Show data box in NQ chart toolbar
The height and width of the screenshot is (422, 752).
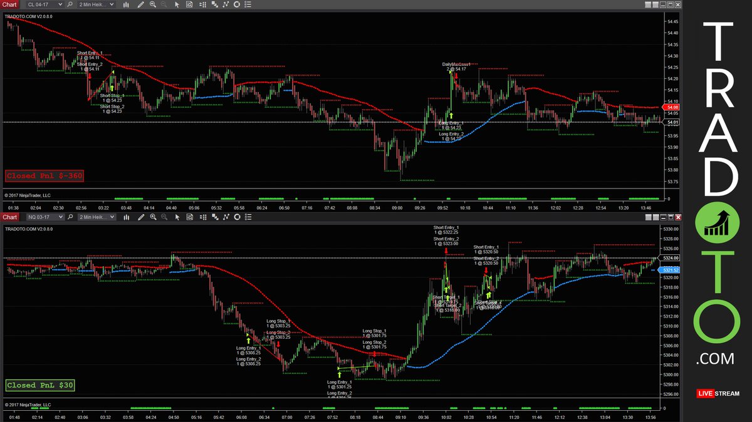coord(189,217)
